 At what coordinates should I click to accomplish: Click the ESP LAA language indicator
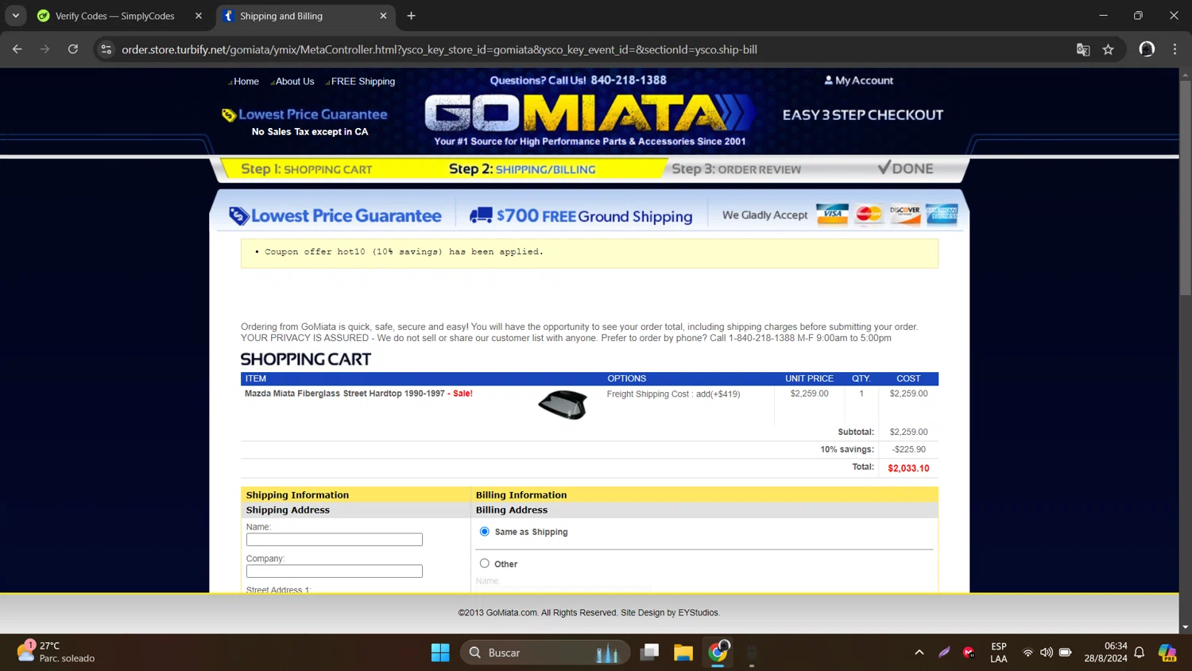(999, 653)
